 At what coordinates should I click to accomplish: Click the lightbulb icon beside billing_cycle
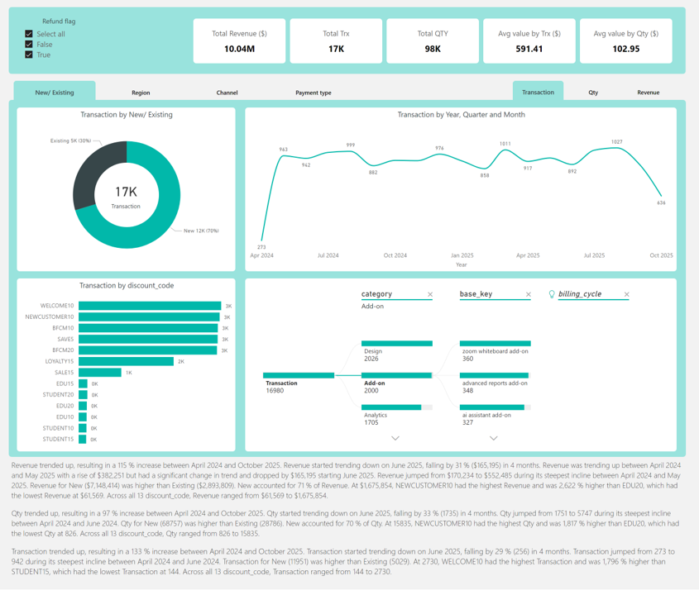tap(552, 294)
